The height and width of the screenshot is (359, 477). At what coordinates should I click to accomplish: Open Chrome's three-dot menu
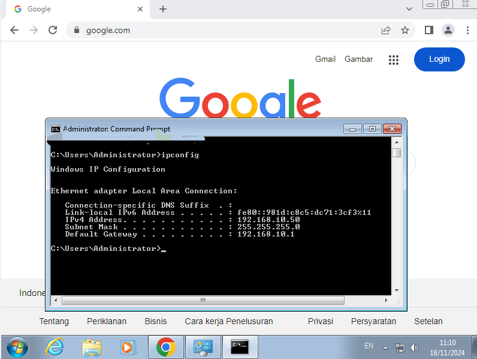tap(467, 30)
